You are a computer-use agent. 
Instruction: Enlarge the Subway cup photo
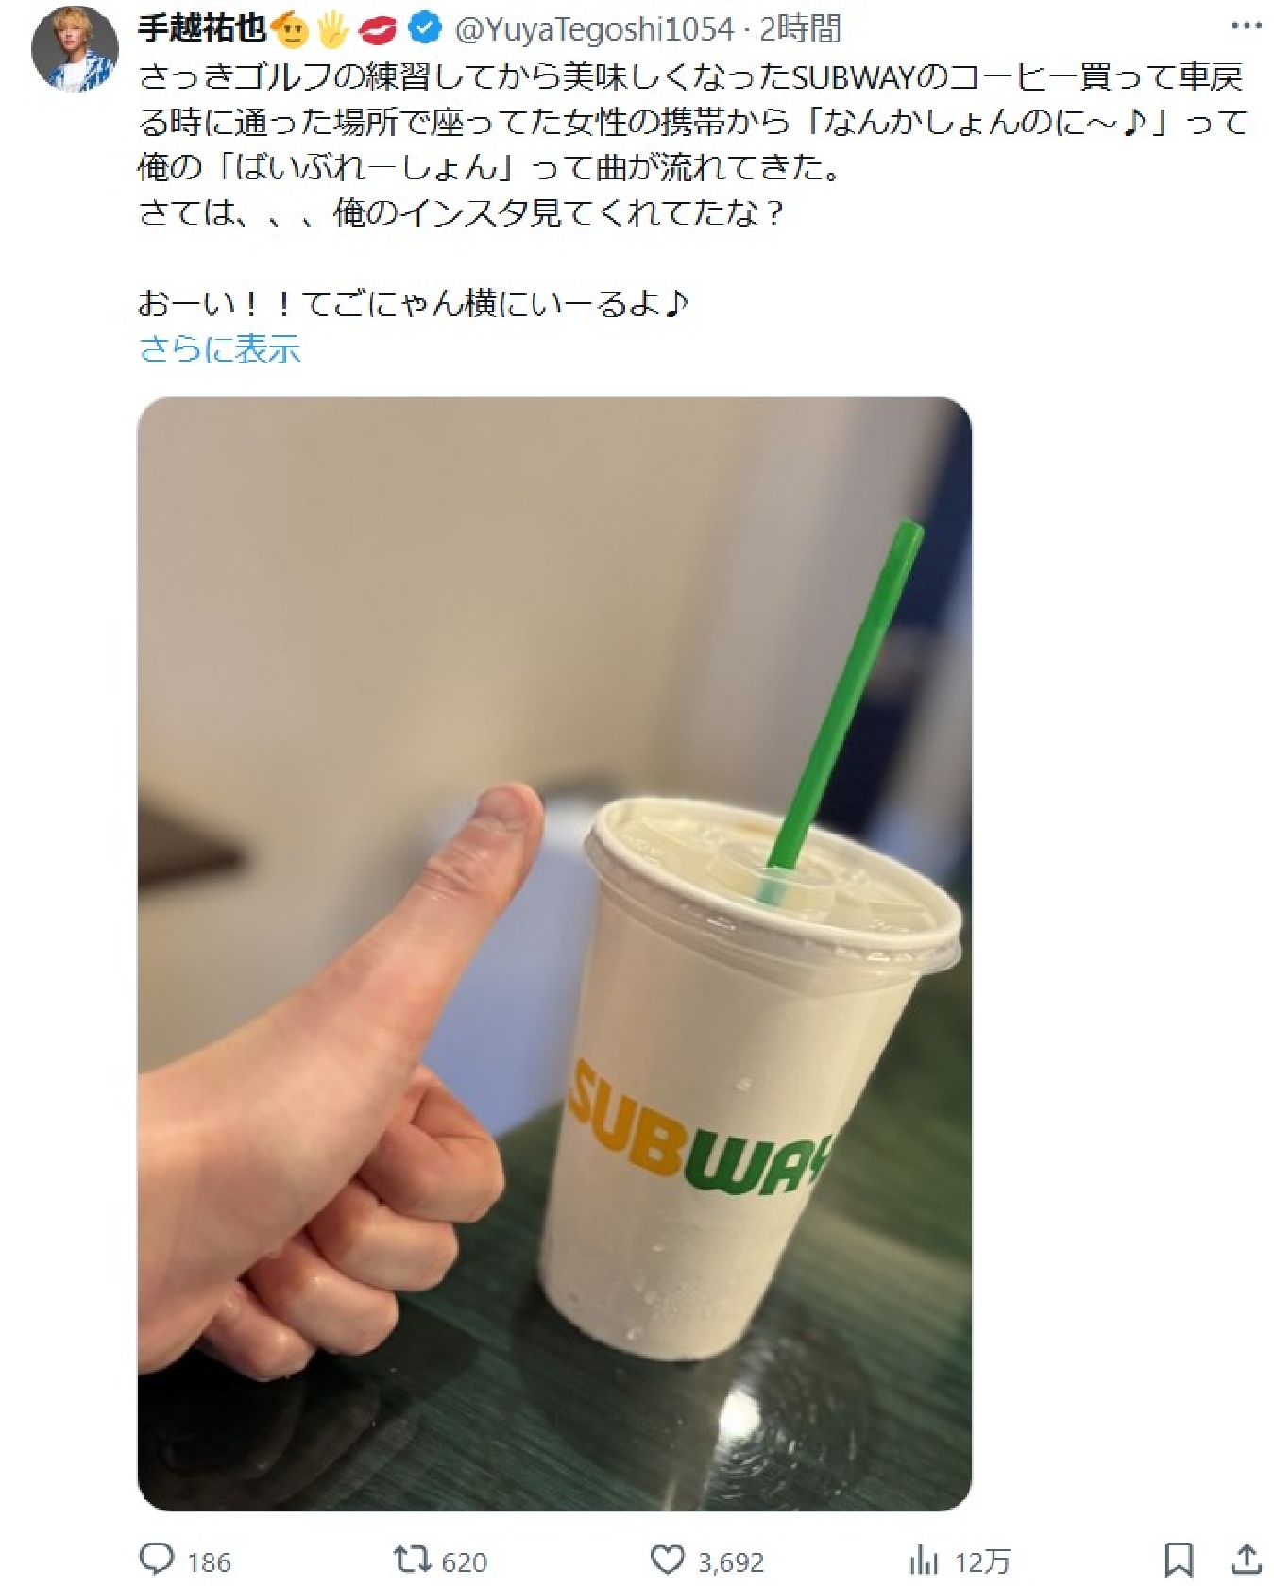[x=554, y=953]
